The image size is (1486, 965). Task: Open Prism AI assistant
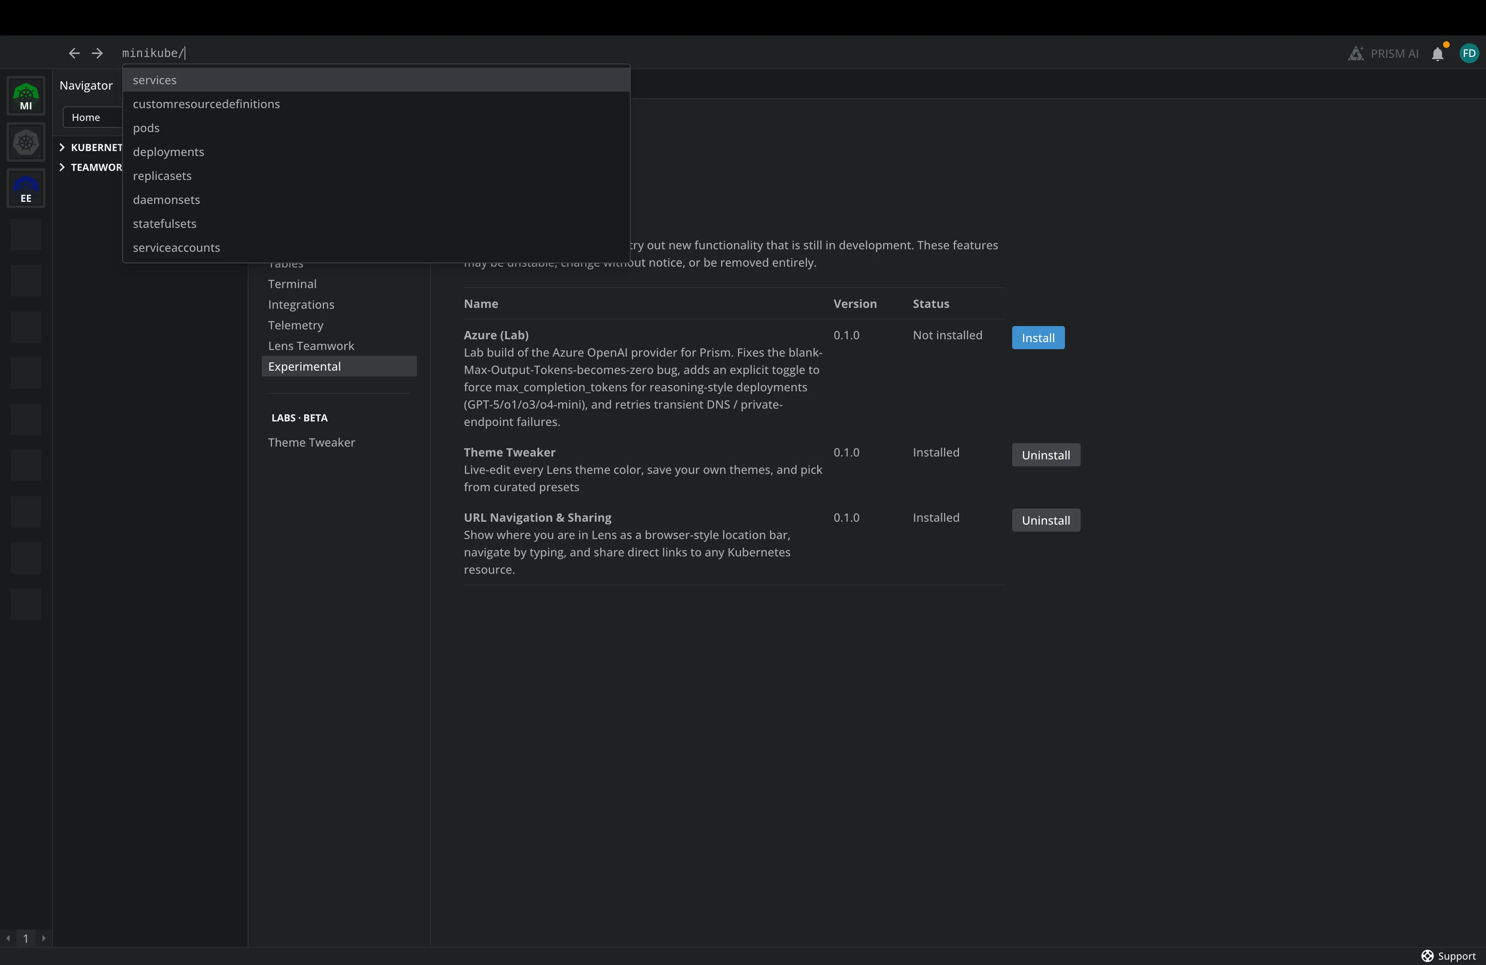(1383, 54)
